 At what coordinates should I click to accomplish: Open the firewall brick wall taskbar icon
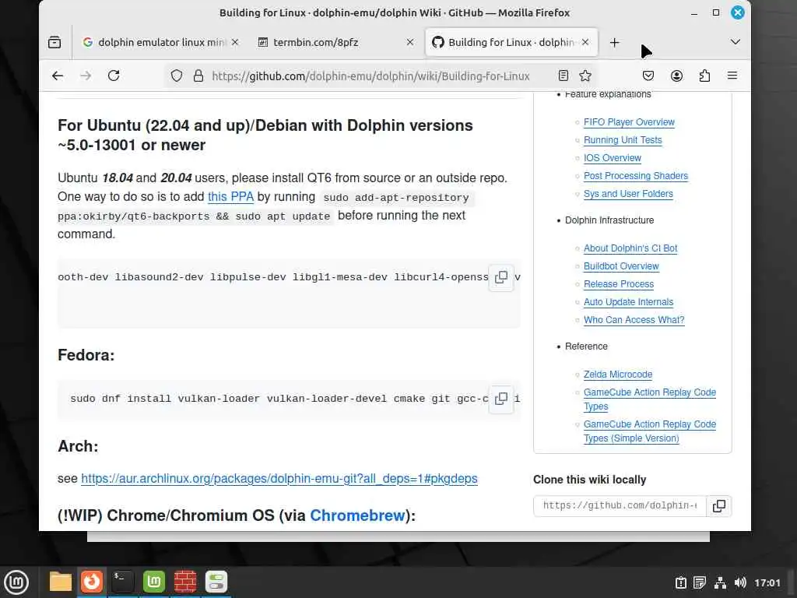click(185, 582)
